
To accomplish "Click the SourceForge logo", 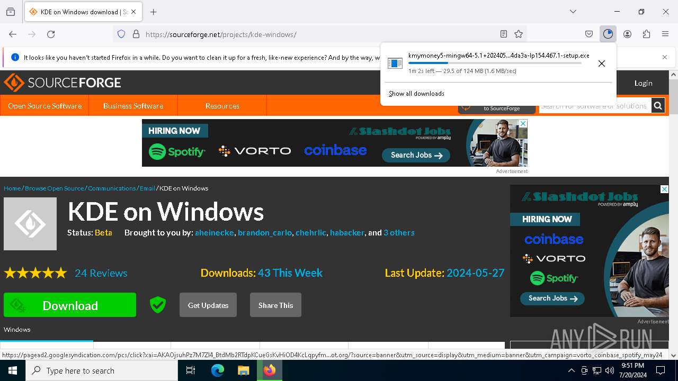I will click(63, 83).
